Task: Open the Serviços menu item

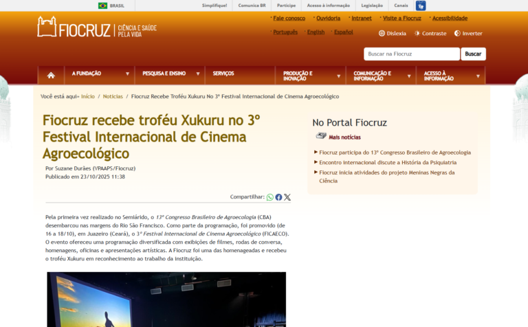Action: pos(223,74)
